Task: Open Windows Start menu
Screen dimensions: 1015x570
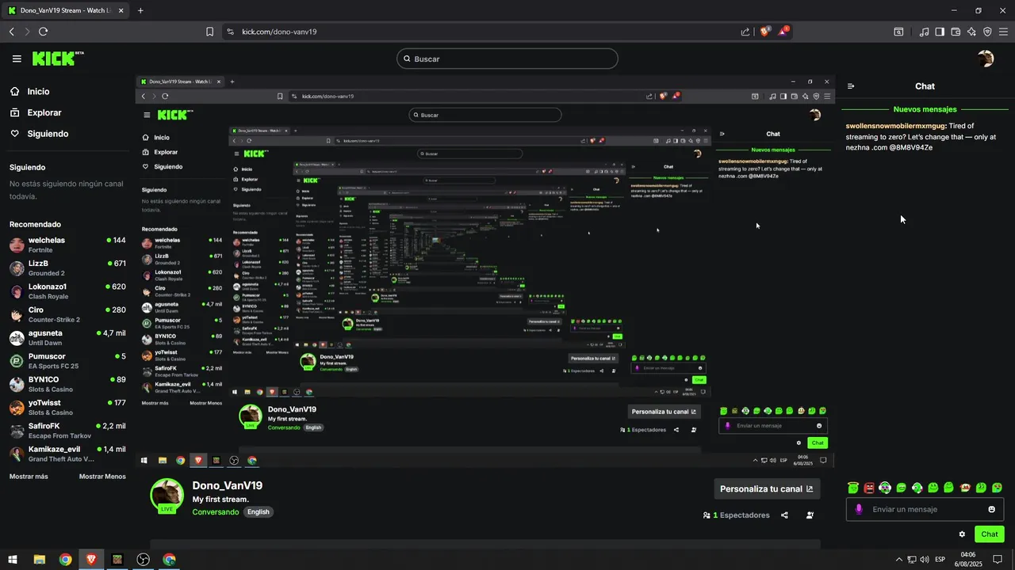Action: tap(12, 559)
